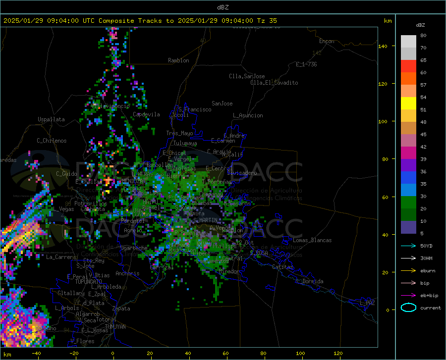This screenshot has height=360, width=446.
Task: Click the Potrerillos map label
Action: pyautogui.click(x=91, y=204)
